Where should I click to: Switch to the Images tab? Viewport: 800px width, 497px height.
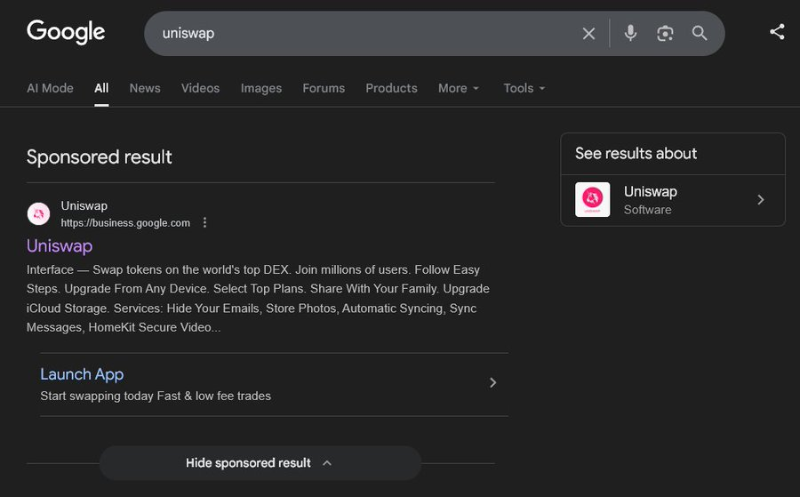click(x=261, y=88)
